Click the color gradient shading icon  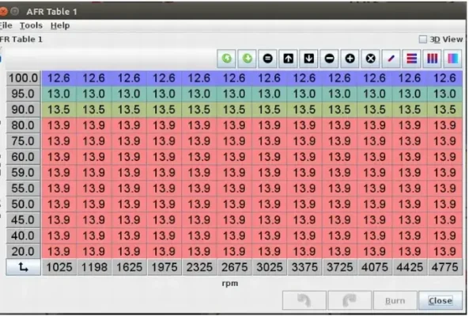[x=453, y=59]
